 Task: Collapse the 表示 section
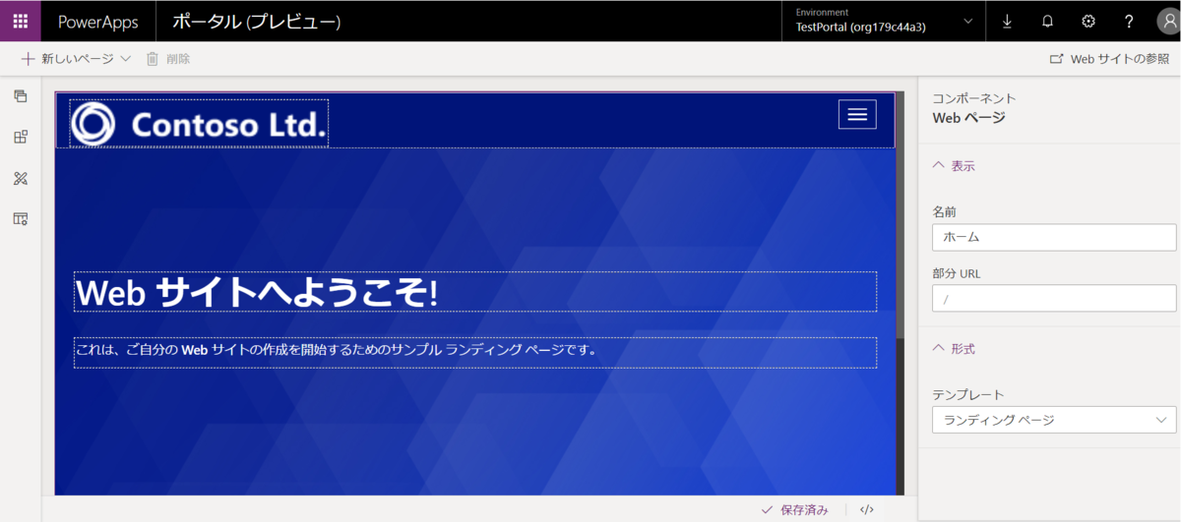954,166
